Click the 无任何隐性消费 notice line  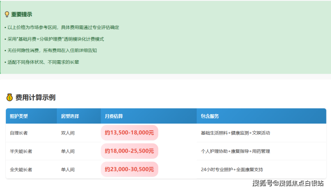pyautogui.click(x=51, y=50)
